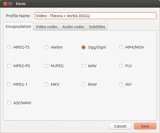
Task: Focus the Profile Name text field
Action: click(x=96, y=16)
